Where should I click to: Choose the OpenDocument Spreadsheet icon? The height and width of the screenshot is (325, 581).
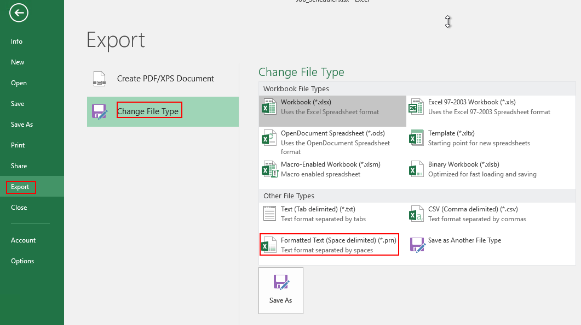tap(269, 138)
